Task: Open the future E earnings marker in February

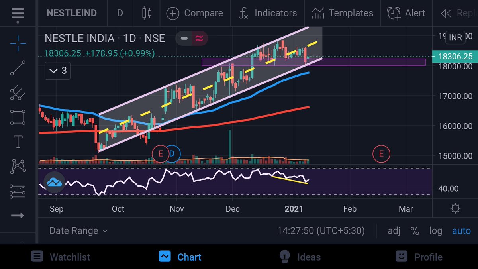Action: click(381, 153)
